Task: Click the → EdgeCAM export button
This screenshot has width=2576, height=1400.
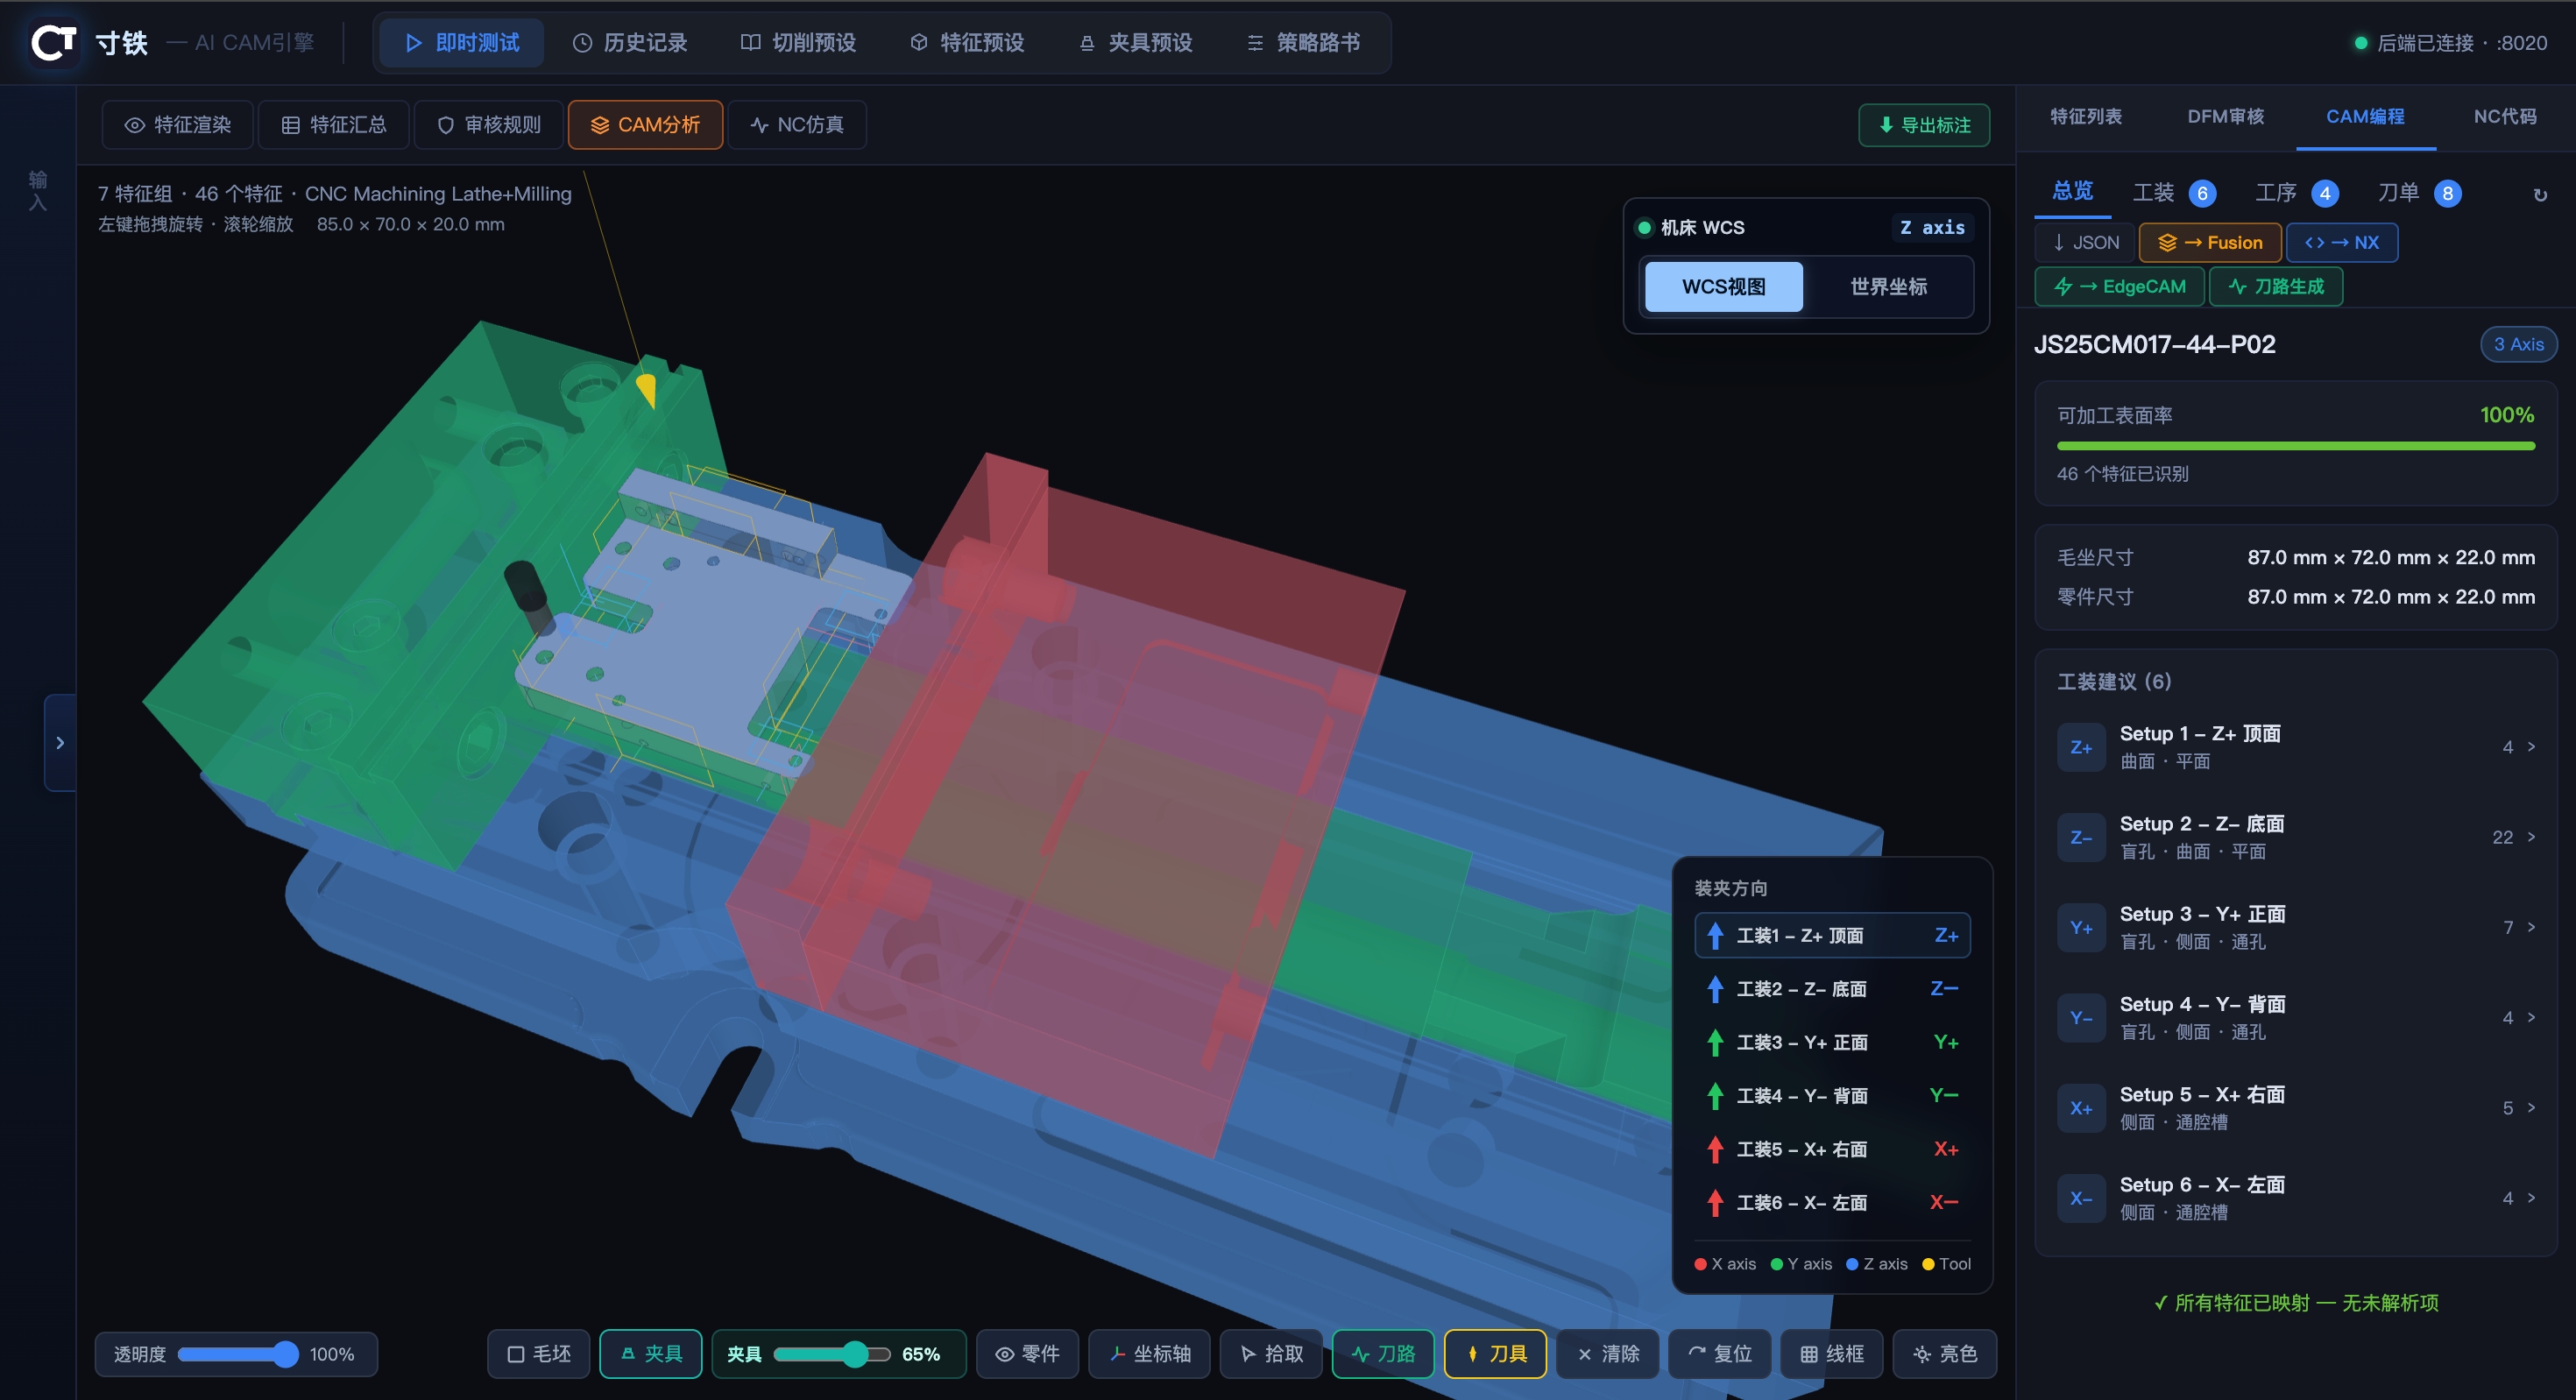Action: (2119, 287)
